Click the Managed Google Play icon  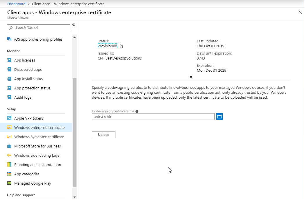pos(9,183)
